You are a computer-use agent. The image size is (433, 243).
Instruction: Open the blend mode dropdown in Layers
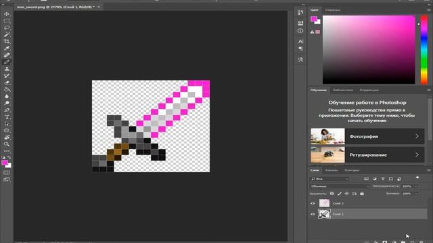tap(340, 186)
